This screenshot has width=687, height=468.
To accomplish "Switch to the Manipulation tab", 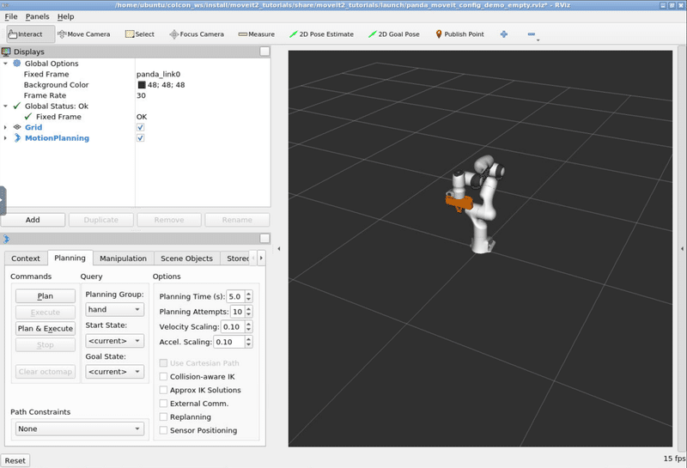I will point(123,258).
